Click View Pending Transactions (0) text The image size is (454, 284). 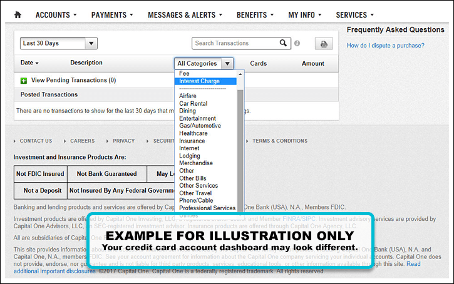(x=73, y=80)
